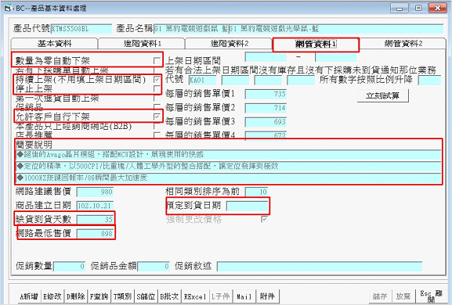Click the 網路最低售價 field
This screenshot has height=305, width=452.
(x=95, y=233)
